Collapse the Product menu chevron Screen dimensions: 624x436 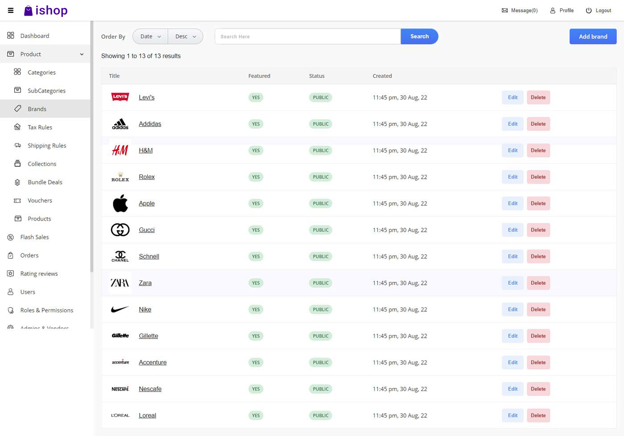(82, 54)
